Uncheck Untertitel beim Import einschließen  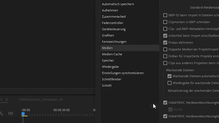(165, 36)
